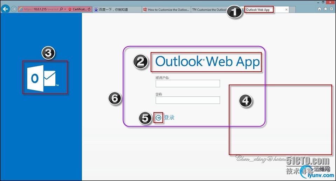This screenshot has height=181, width=336.
Task: Click the address bar search magnifier icon
Action: click(x=62, y=9)
